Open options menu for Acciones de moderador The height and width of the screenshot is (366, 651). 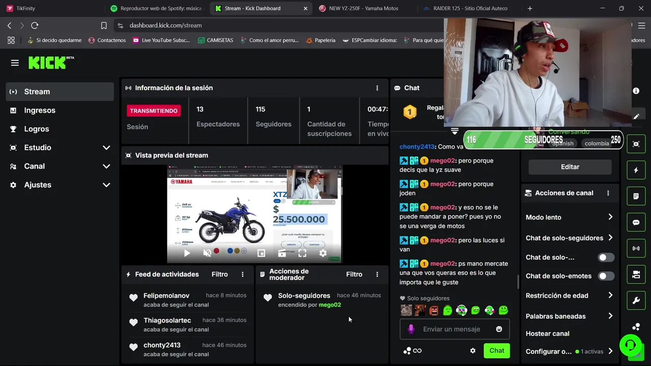377,274
